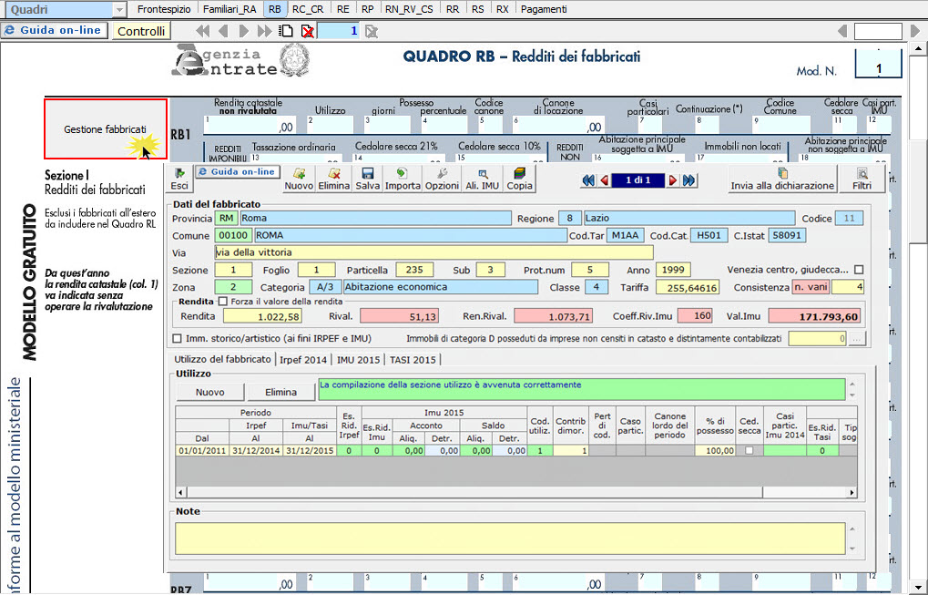Open the main Guida on-line button
This screenshot has width=928, height=595.
point(55,30)
